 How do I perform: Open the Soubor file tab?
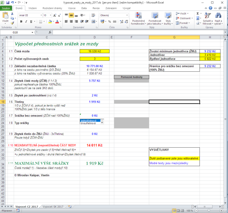[6, 8]
